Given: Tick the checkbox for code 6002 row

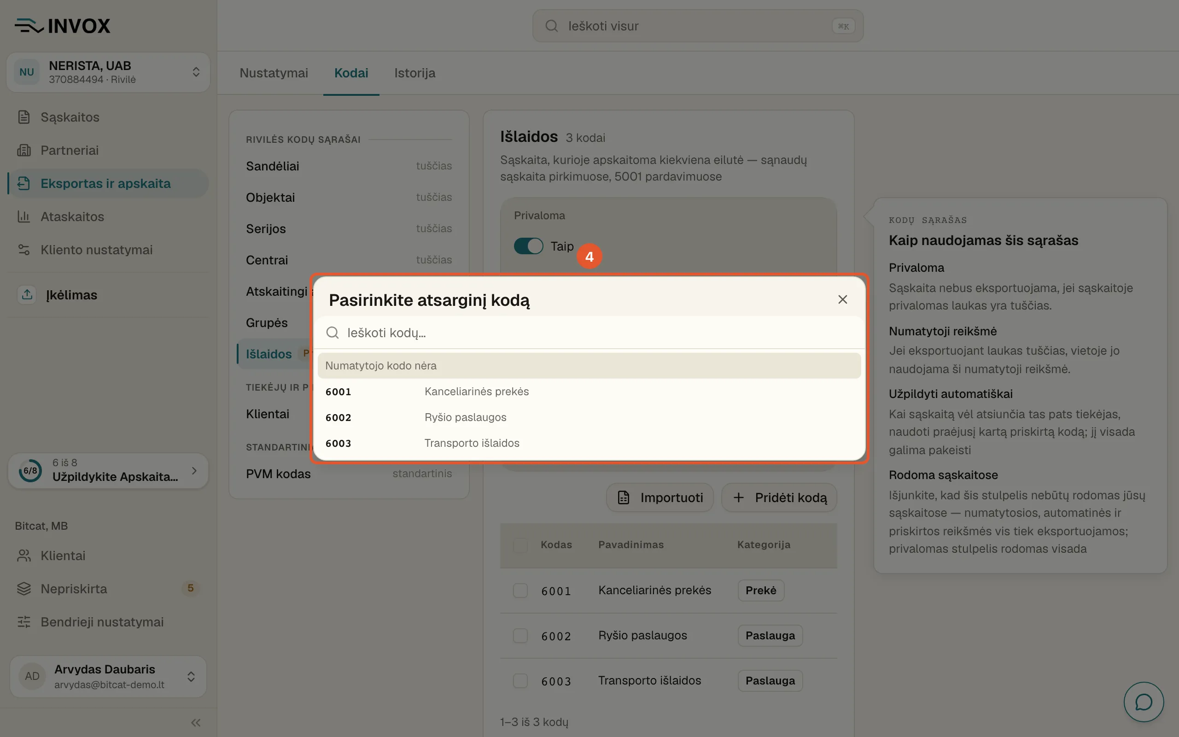Looking at the screenshot, I should coord(520,636).
